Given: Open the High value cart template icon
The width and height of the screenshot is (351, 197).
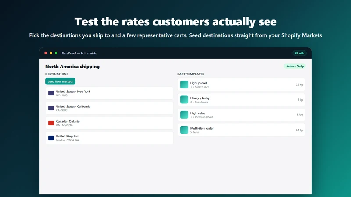Looking at the screenshot, I should pyautogui.click(x=184, y=115).
